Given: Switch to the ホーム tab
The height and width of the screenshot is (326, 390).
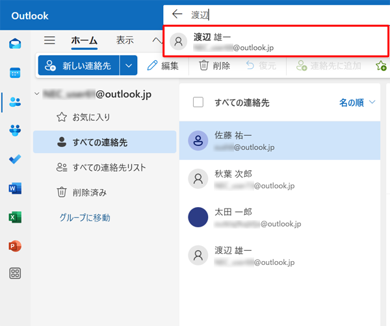Looking at the screenshot, I should click(84, 40).
